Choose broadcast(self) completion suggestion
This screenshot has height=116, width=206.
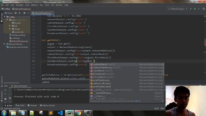126,74
